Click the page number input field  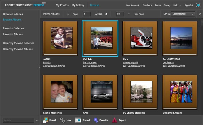(87, 14)
